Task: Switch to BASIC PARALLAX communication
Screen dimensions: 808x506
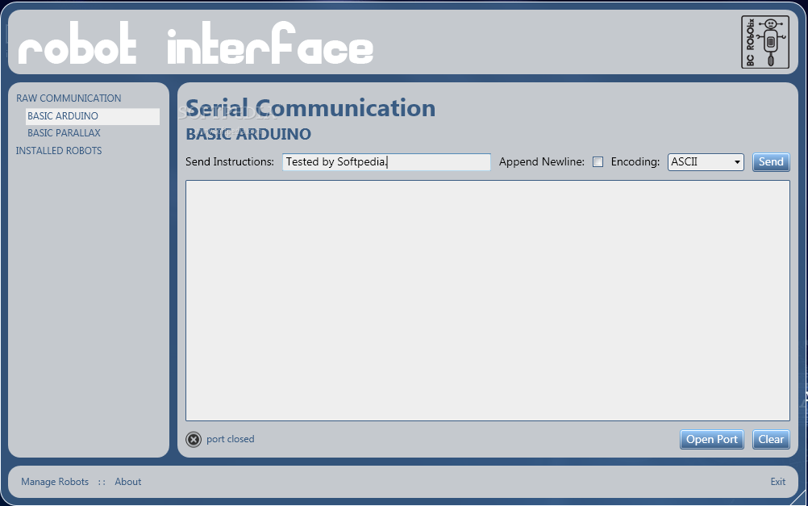Action: point(64,133)
